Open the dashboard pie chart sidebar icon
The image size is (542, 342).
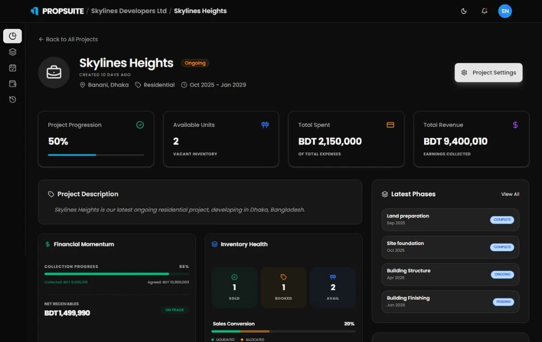13,36
